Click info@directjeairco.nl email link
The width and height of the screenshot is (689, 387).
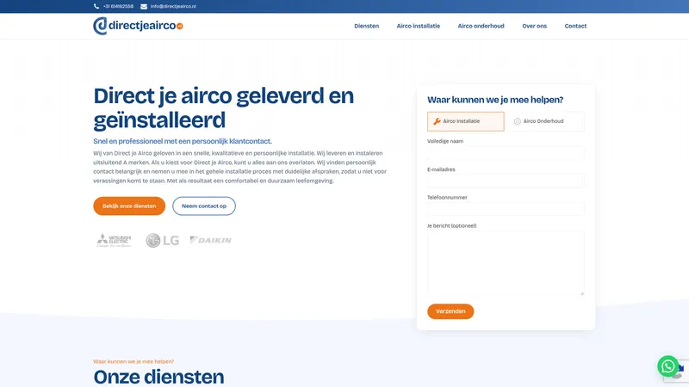tap(173, 6)
